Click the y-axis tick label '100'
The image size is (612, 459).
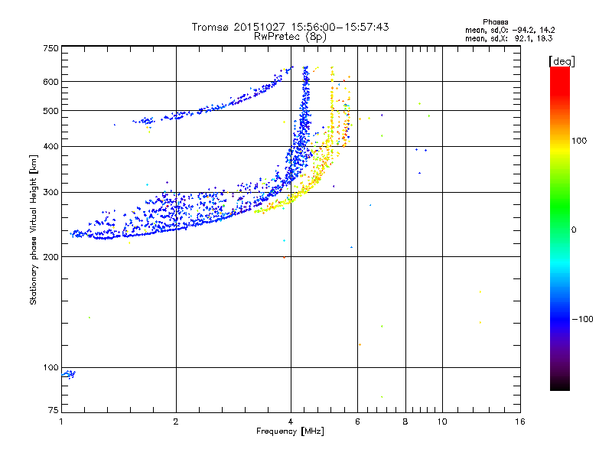tap(50, 368)
